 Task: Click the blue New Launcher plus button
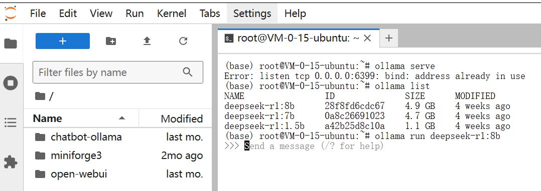pos(63,41)
